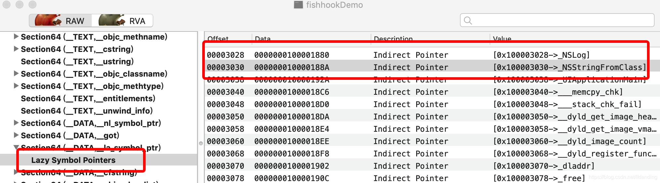Select Section64 (__TEXT,__objc_methname) label
The width and height of the screenshot is (660, 183).
coord(94,37)
